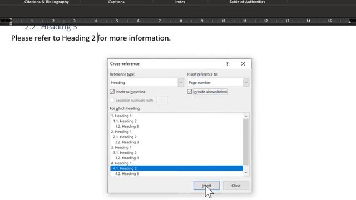The height and width of the screenshot is (200, 356).
Task: Click in the 'Please refer to Heading 2' sentence
Action: pyautogui.click(x=91, y=38)
